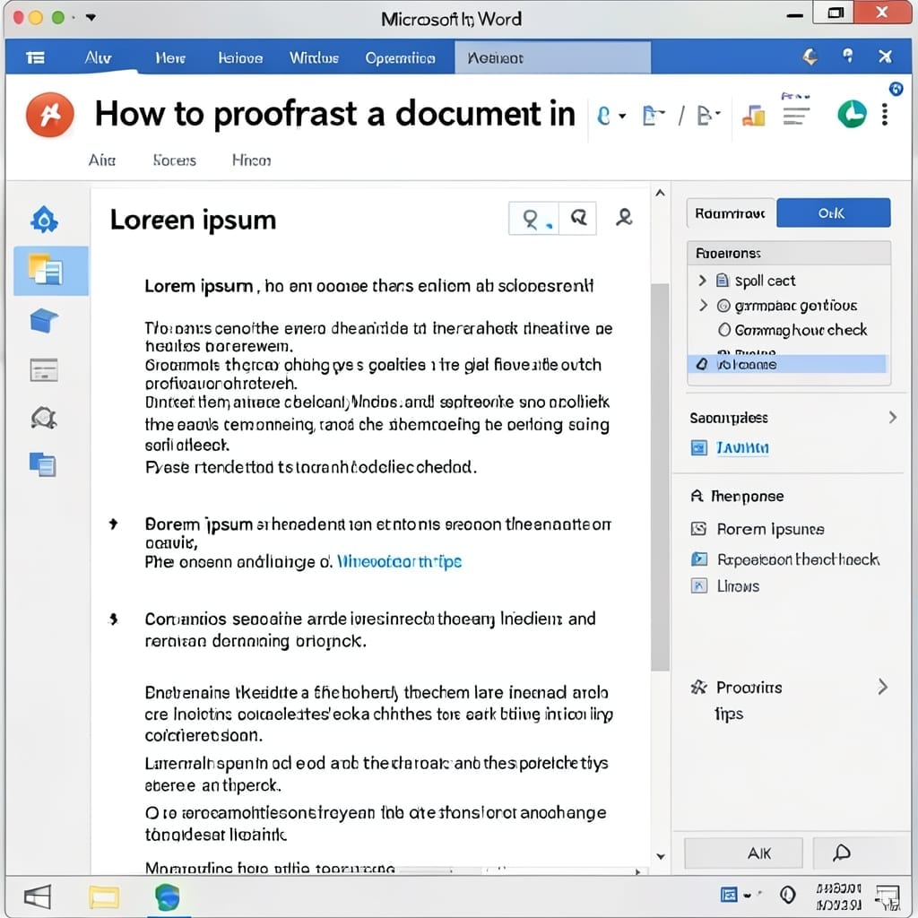Click the paragraph lines icon in the toolbar
The height and width of the screenshot is (918, 918).
[x=796, y=116]
